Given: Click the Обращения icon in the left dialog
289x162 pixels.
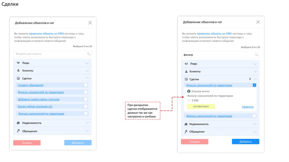Looking at the screenshot, I should click(x=18, y=131).
